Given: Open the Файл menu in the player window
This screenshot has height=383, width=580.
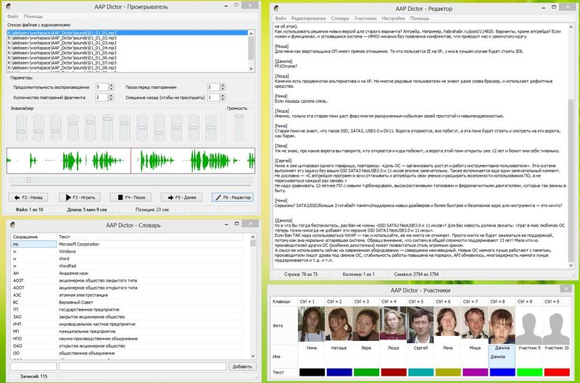Looking at the screenshot, I should [x=13, y=15].
